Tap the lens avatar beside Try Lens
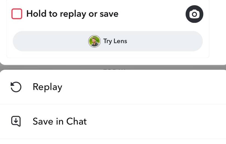 pos(94,41)
